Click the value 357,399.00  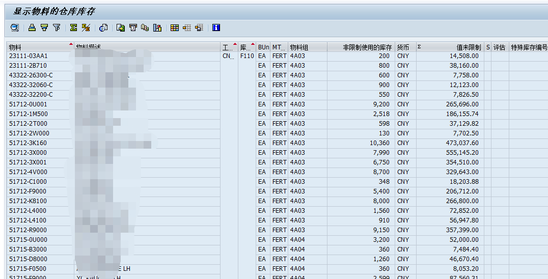pos(462,230)
